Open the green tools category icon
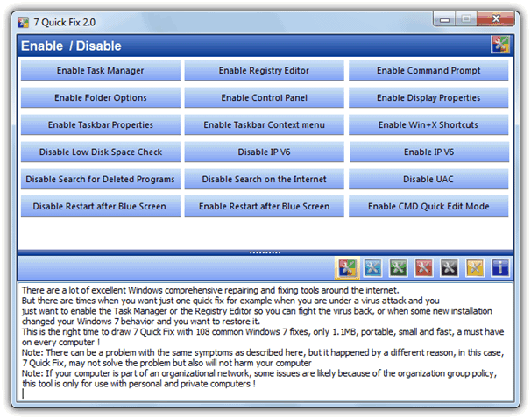The width and height of the screenshot is (531, 418). point(398,268)
